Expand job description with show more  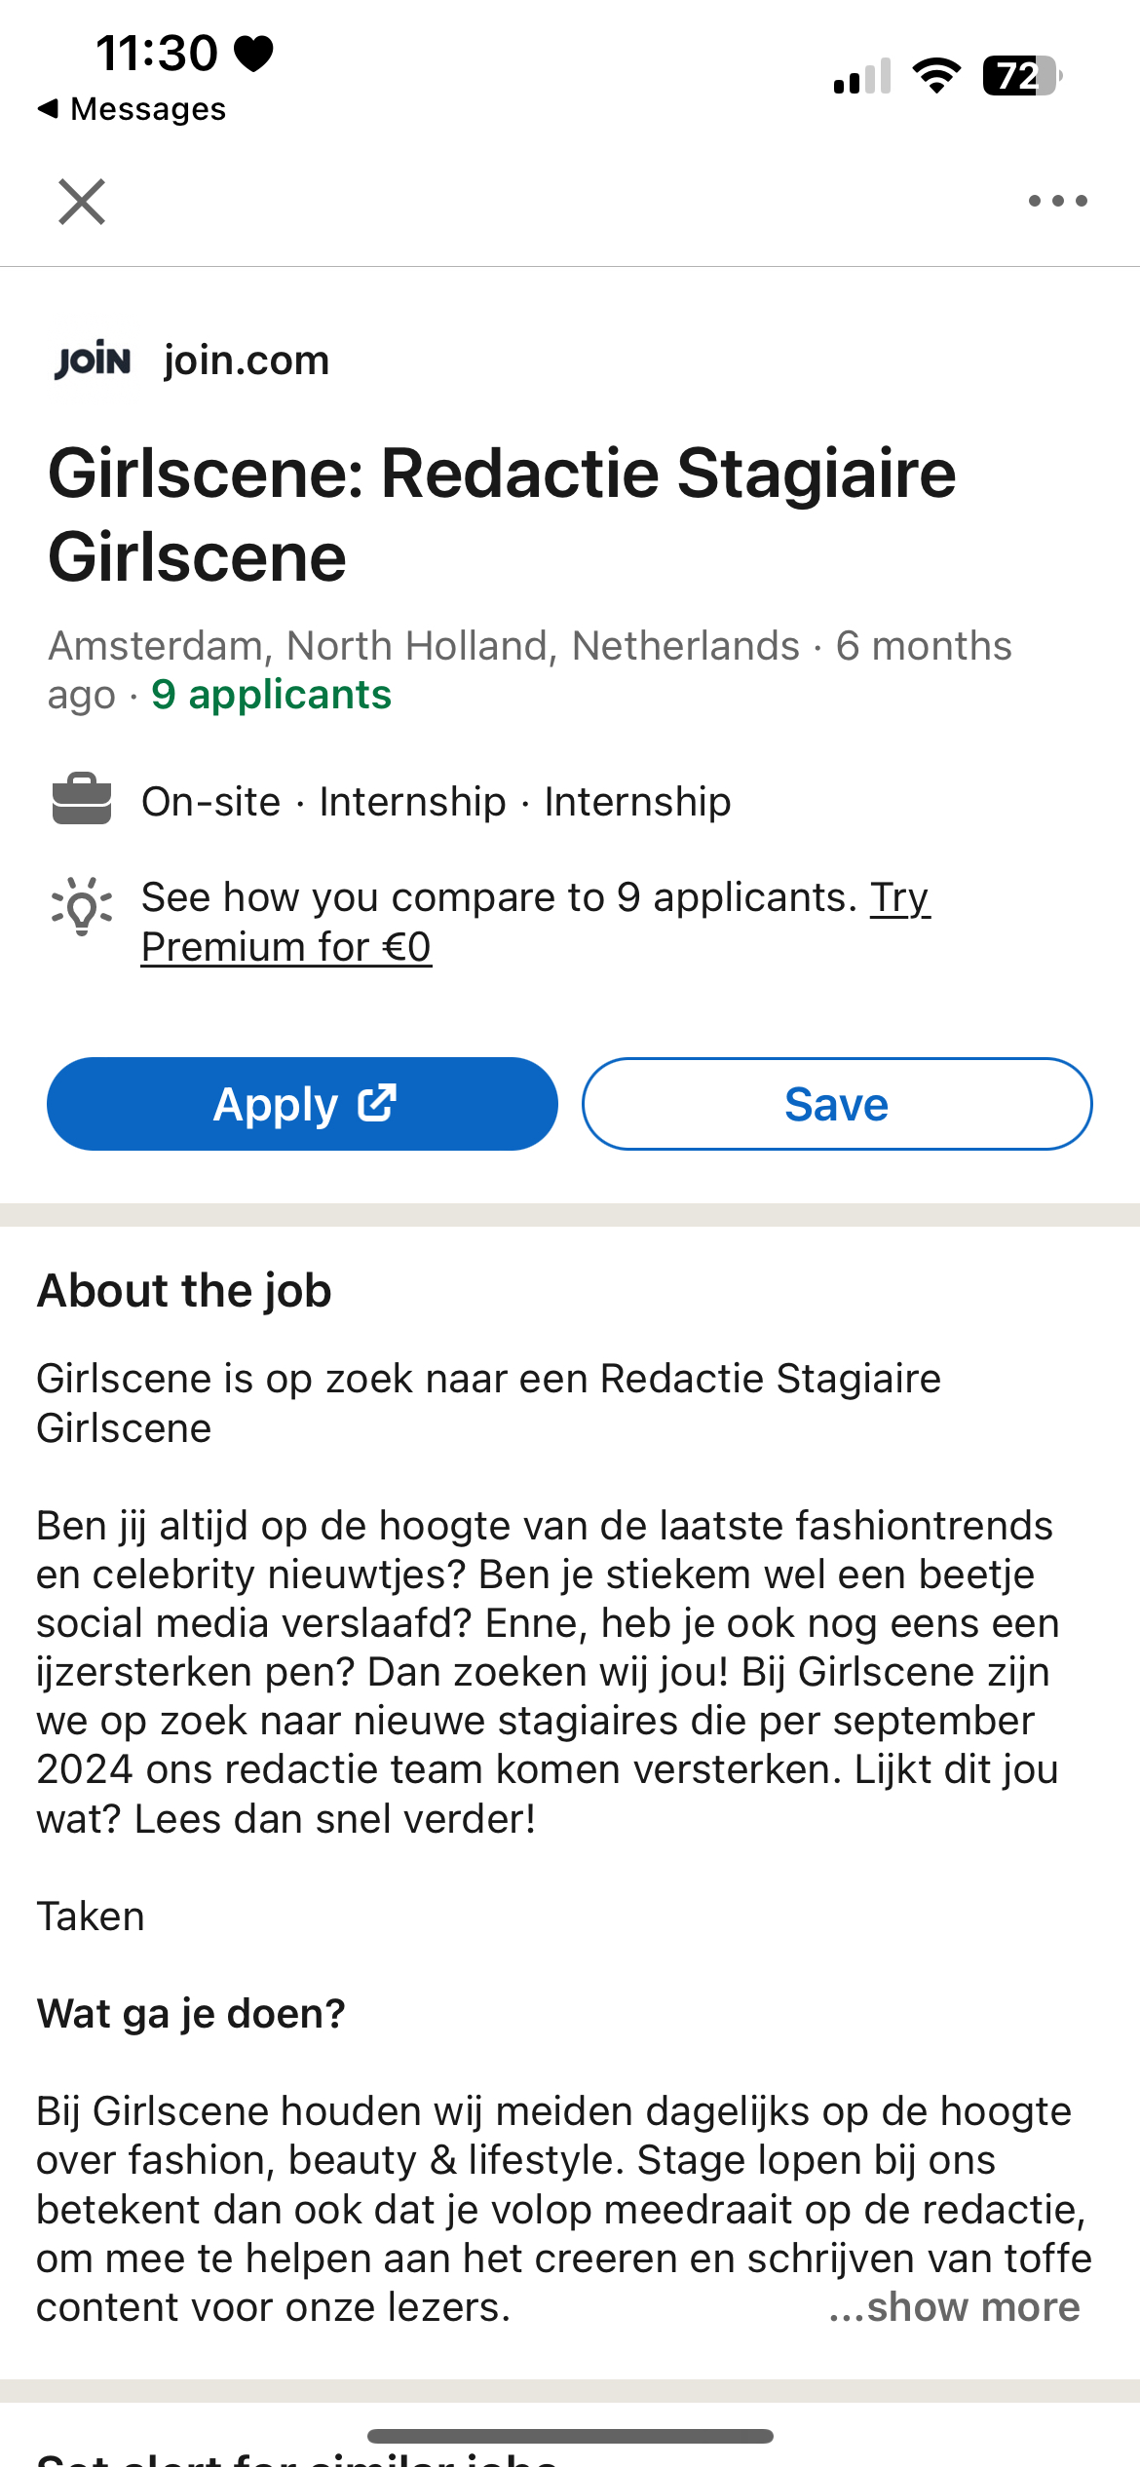click(x=955, y=2306)
